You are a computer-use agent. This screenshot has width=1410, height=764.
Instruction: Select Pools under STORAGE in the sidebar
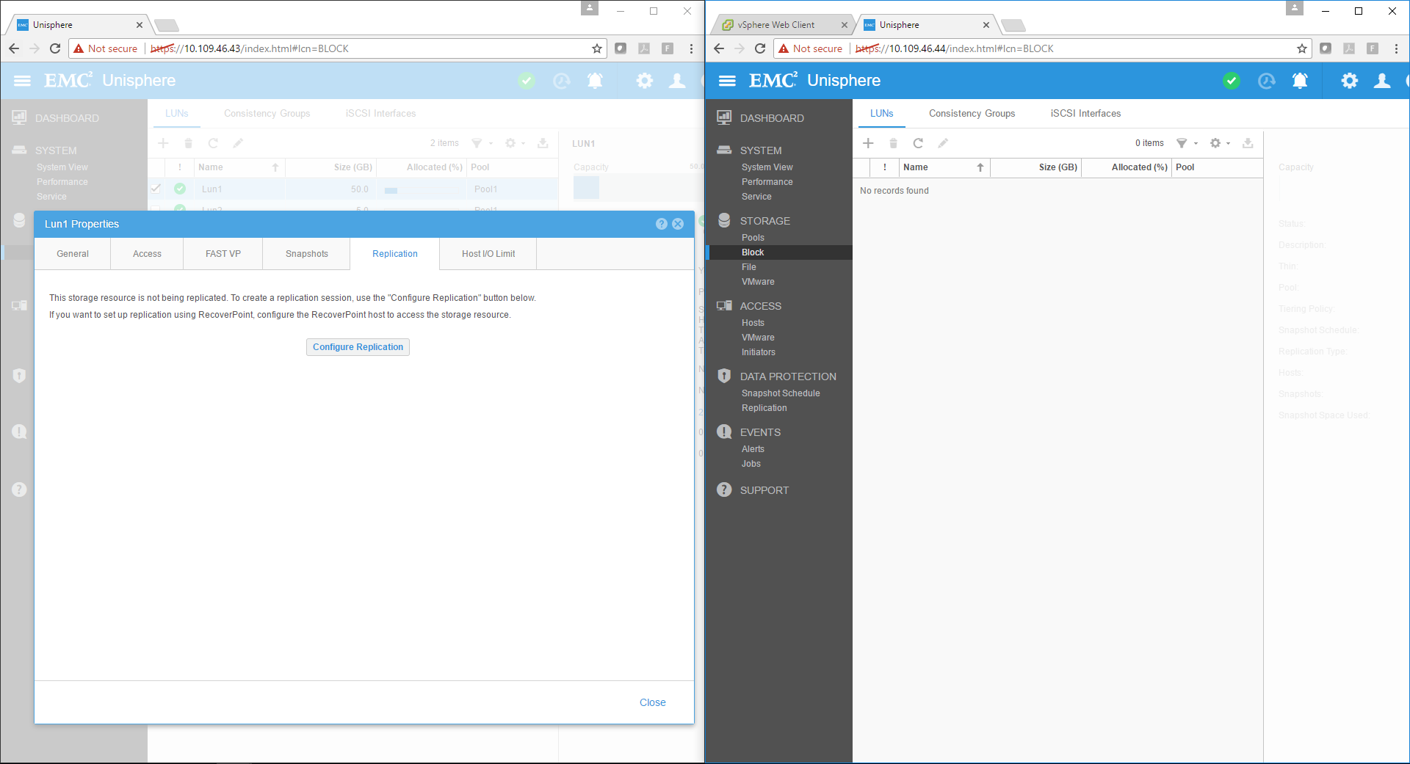click(753, 238)
